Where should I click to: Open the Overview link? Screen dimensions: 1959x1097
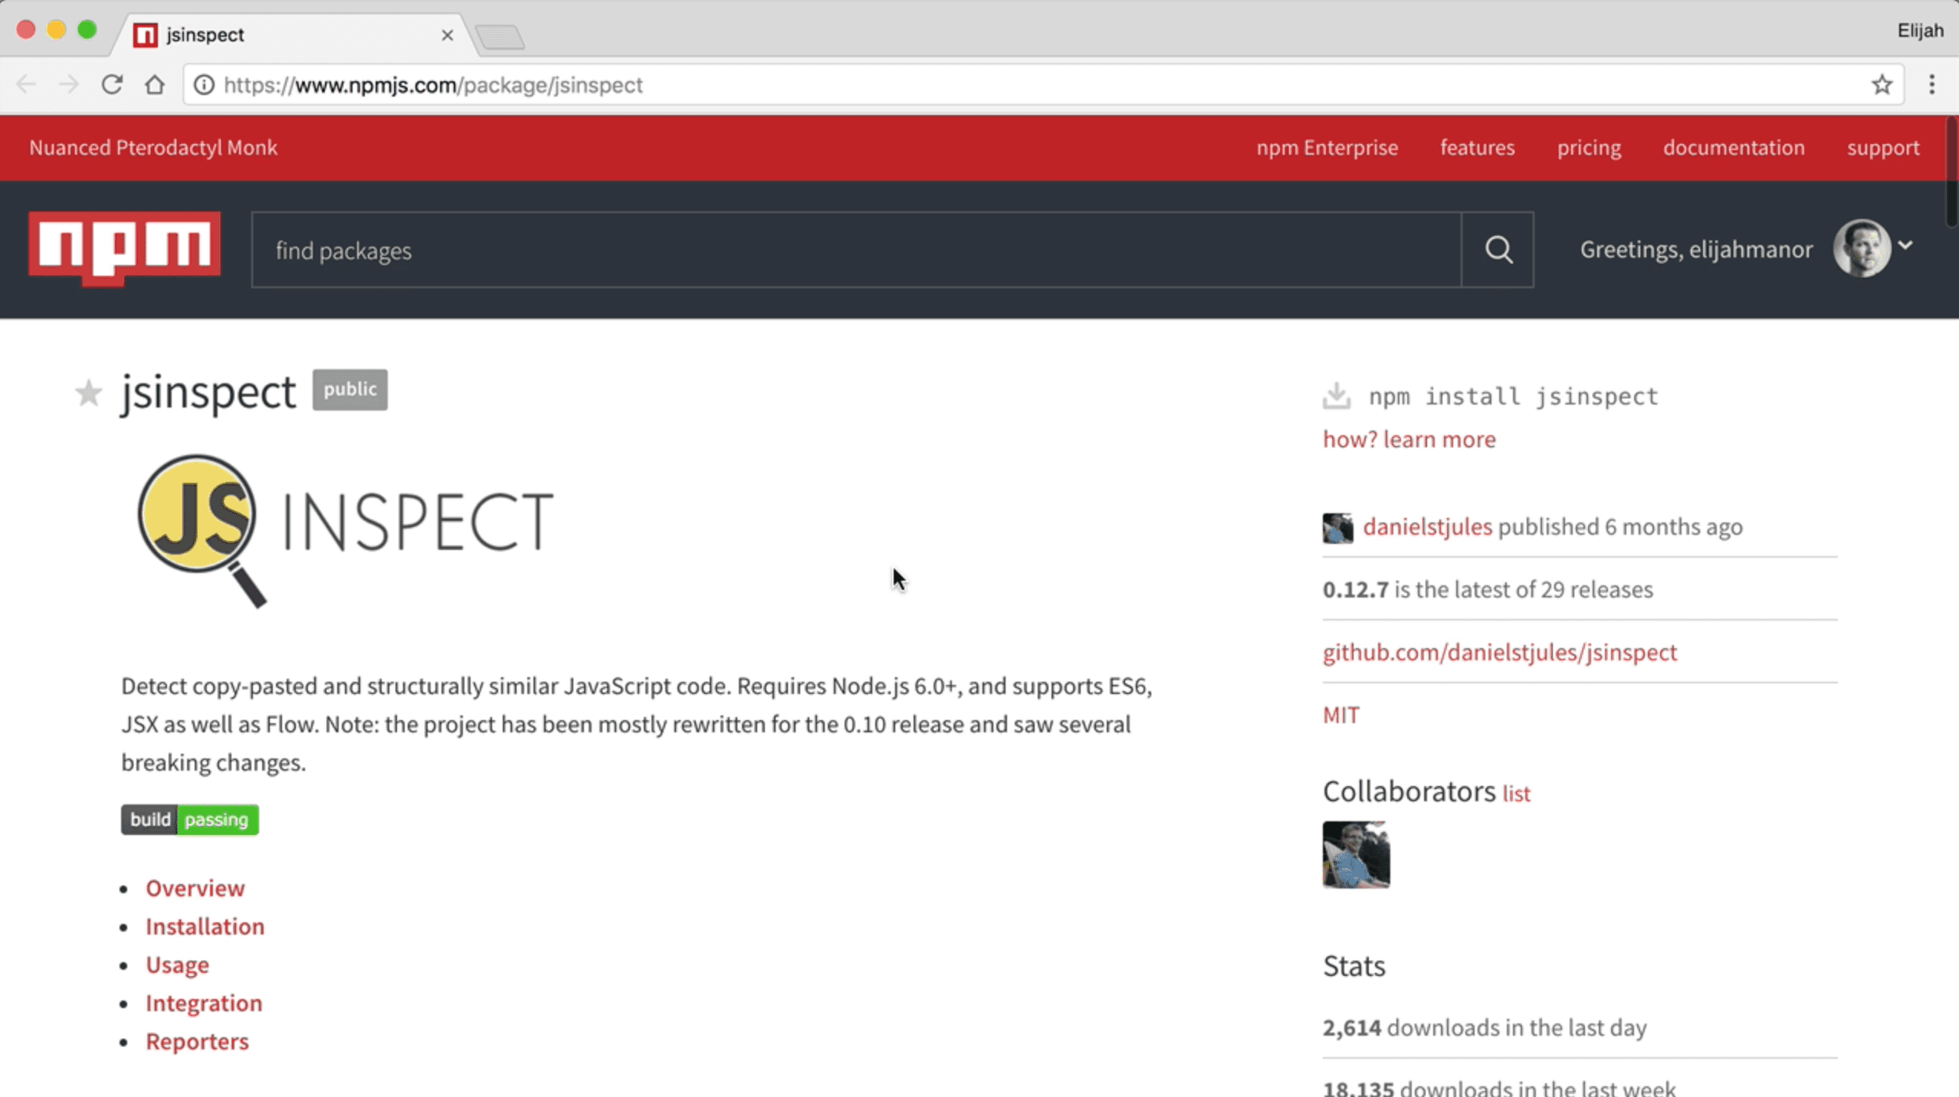tap(195, 887)
